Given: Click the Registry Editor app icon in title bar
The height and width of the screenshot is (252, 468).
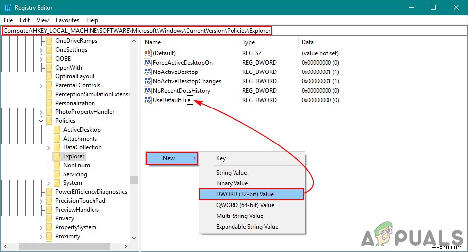Looking at the screenshot, I should [7, 8].
